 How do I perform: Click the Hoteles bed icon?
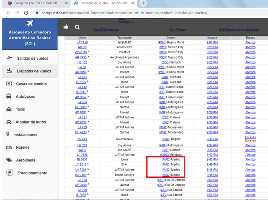click(9, 147)
